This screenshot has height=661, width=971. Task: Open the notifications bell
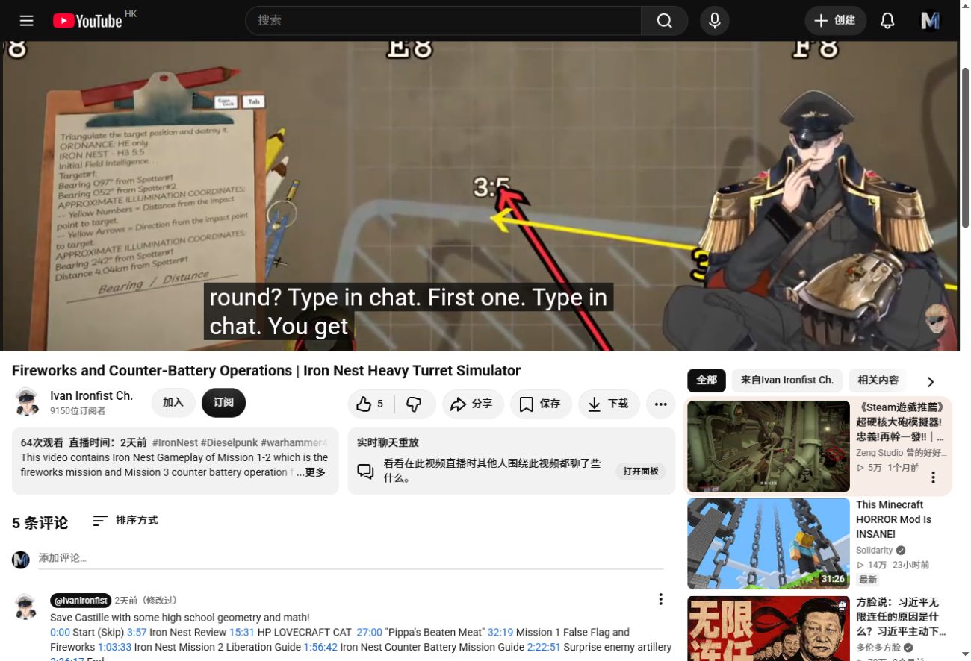(x=887, y=21)
